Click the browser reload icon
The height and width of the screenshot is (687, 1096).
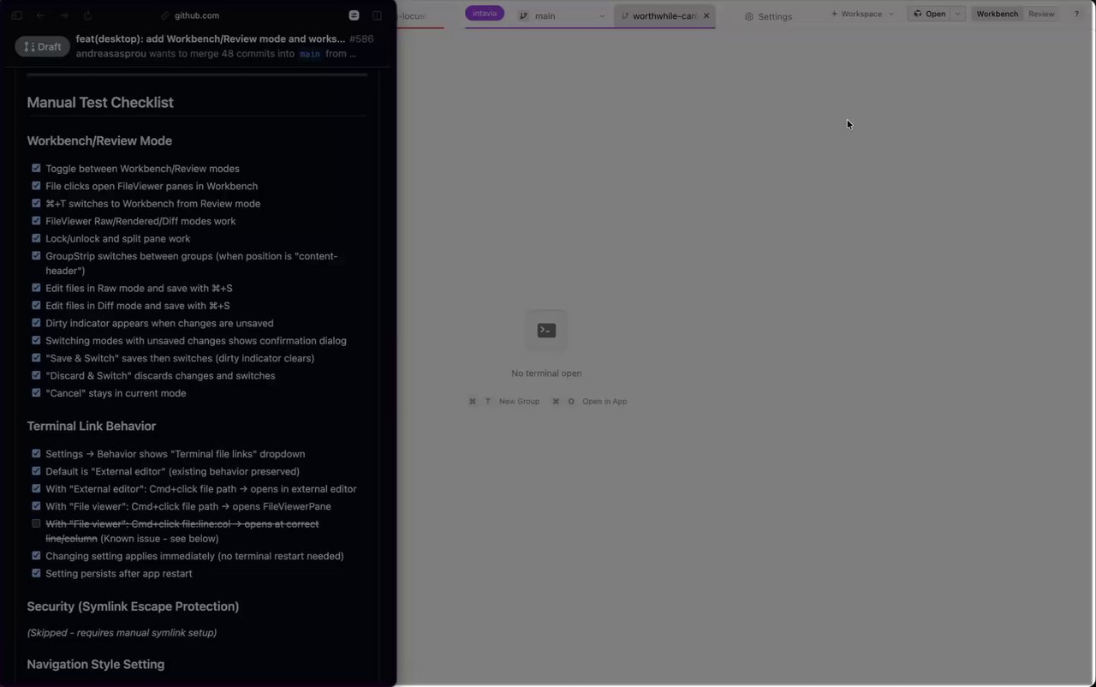click(87, 15)
